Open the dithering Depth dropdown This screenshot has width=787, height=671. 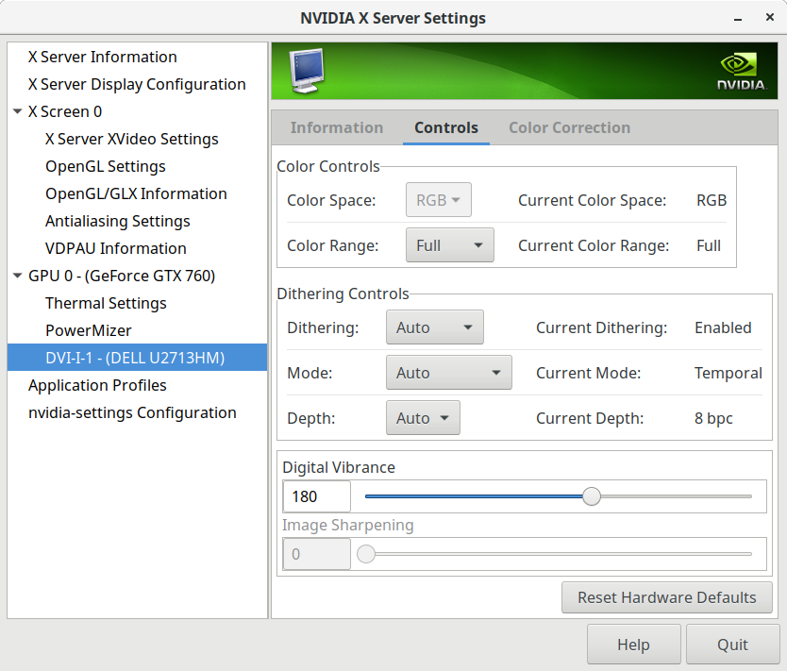(x=423, y=417)
